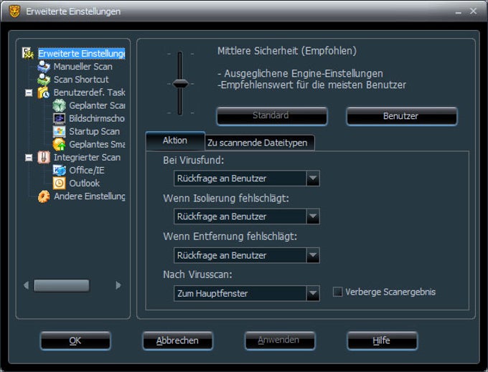Collapse the Integrierter Scan branch
Viewport: 488px width, 372px height.
pos(29,158)
